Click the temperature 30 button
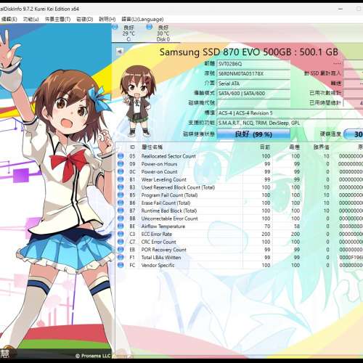 tap(354, 134)
